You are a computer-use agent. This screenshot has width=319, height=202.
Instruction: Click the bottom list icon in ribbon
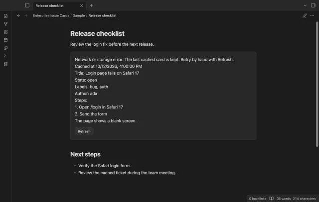coord(5,64)
